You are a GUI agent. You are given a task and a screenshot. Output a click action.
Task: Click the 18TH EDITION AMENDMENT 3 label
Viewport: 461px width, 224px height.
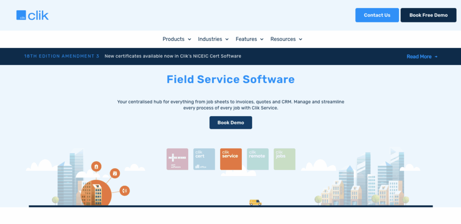(61, 56)
